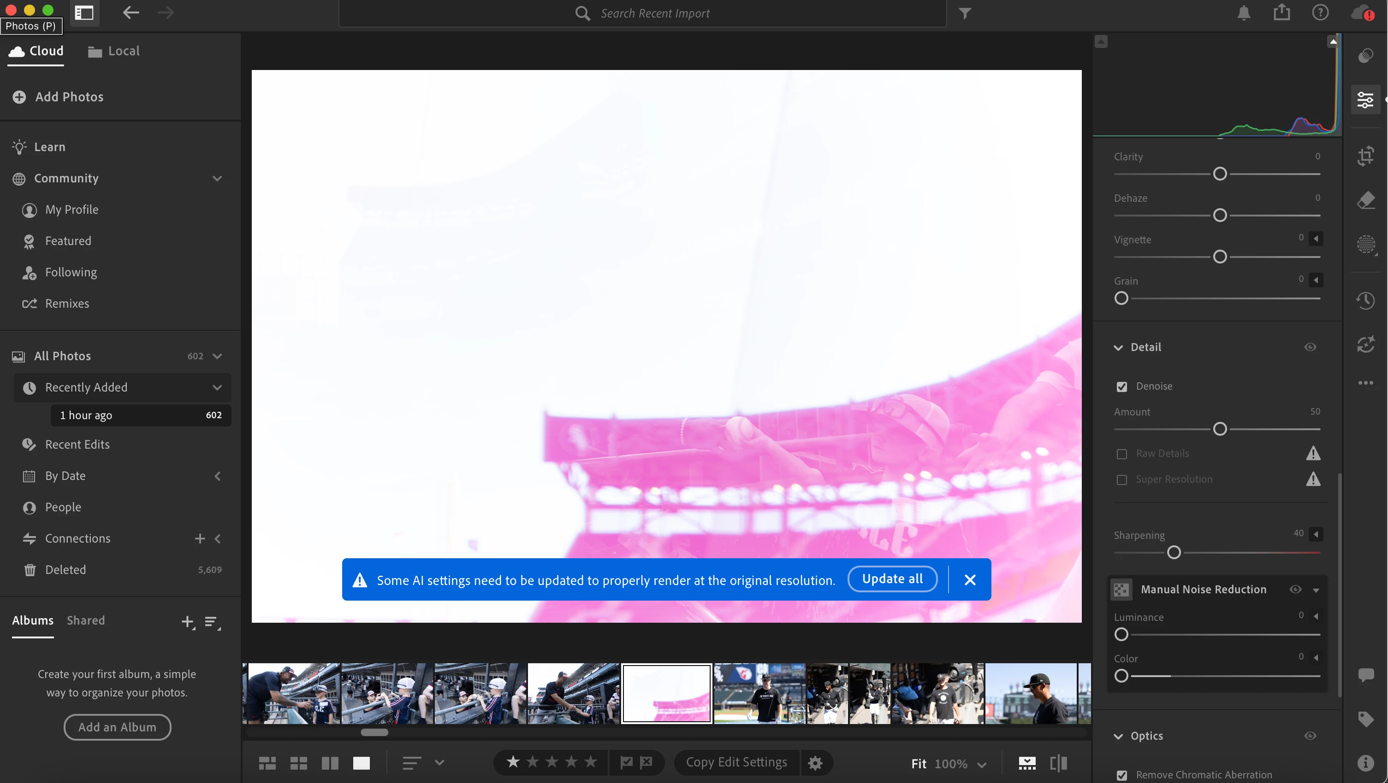Open the Fit zoom dropdown
This screenshot has height=783, width=1388.
pos(982,764)
